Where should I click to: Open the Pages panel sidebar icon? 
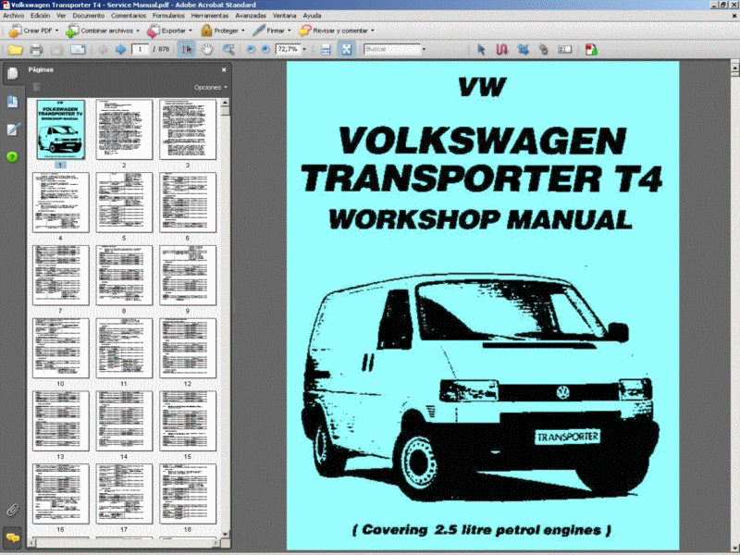[x=13, y=74]
